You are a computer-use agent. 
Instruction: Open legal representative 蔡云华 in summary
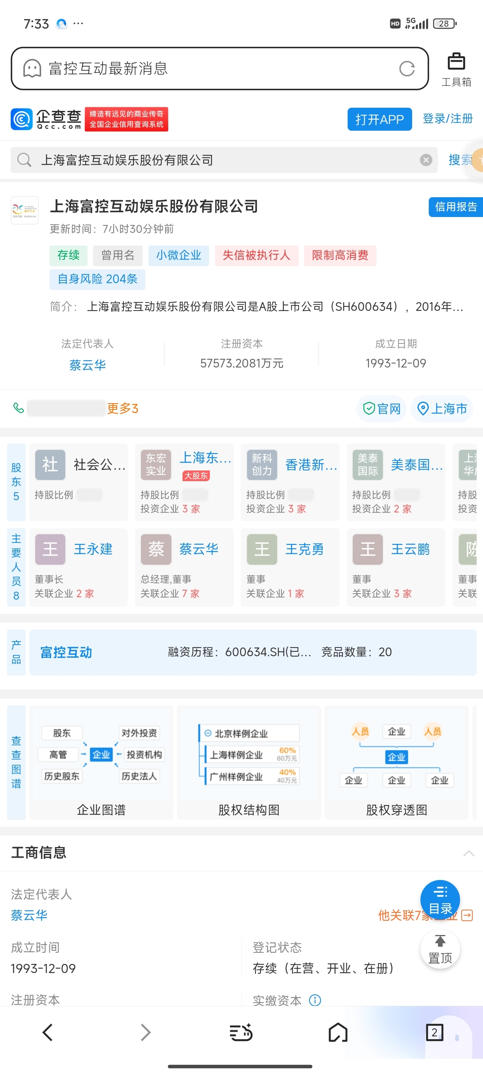(87, 365)
